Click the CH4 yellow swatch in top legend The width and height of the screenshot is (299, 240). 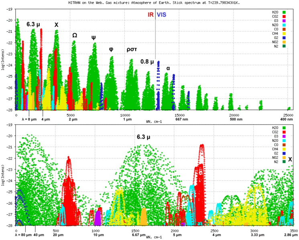pyautogui.click(x=284, y=34)
